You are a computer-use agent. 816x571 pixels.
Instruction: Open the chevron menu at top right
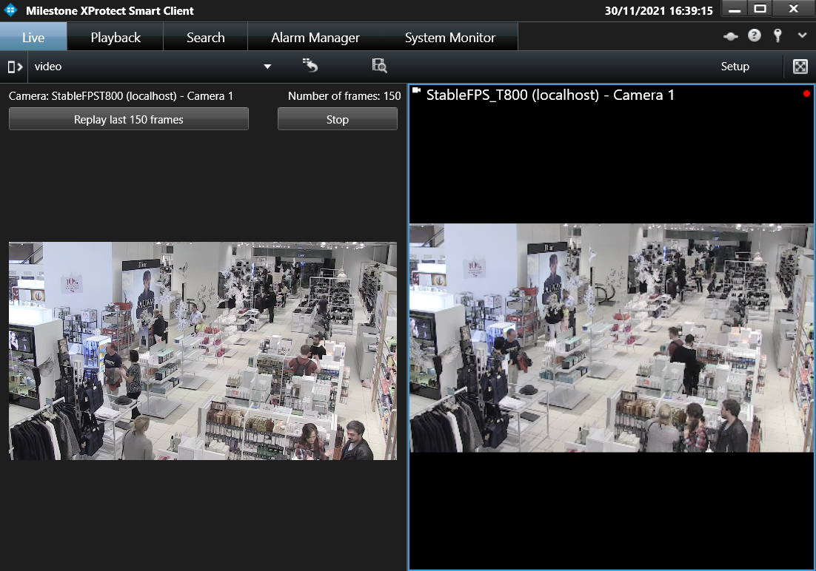point(802,35)
